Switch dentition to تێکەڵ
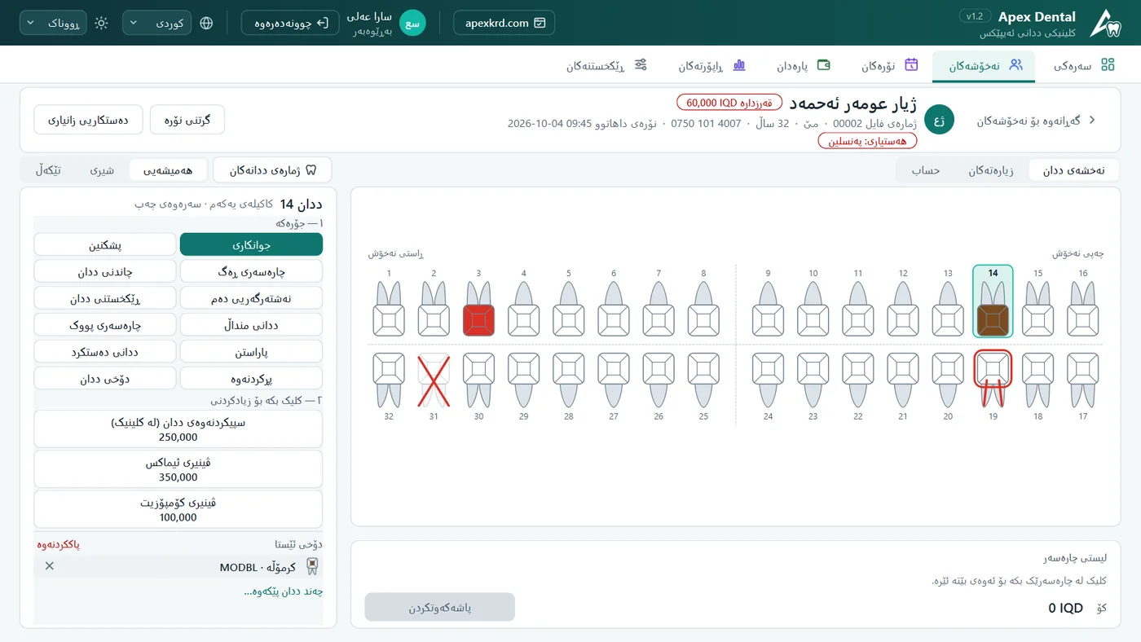 49,170
